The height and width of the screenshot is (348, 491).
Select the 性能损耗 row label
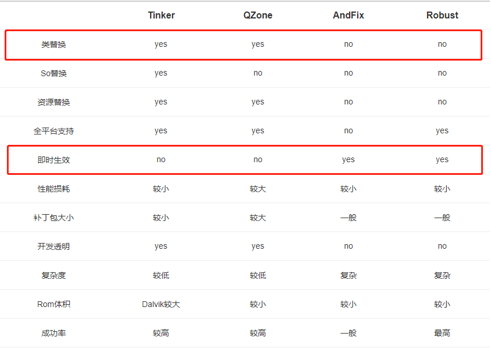tap(54, 189)
